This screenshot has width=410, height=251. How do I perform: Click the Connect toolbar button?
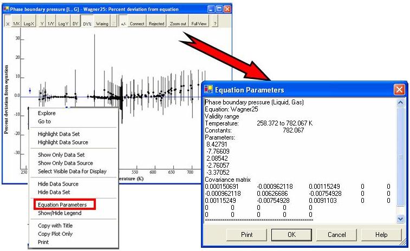click(x=137, y=24)
